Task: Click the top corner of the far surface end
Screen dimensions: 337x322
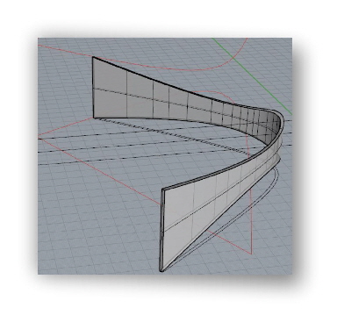Action: tap(93, 57)
